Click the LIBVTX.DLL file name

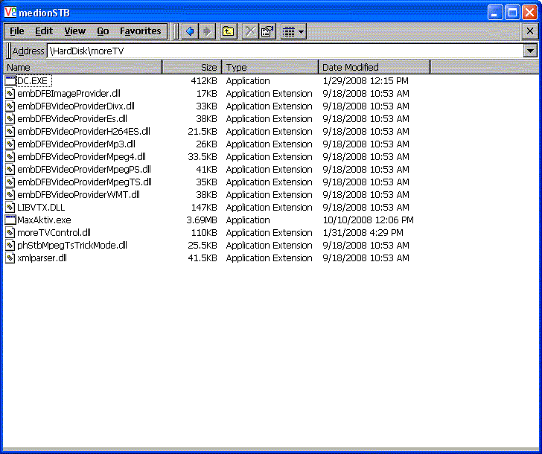41,208
